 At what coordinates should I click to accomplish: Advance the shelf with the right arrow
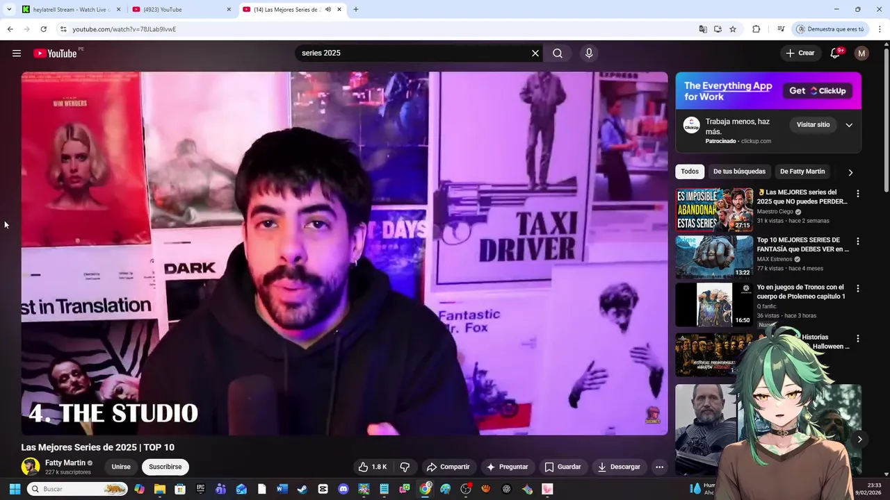[x=859, y=439]
